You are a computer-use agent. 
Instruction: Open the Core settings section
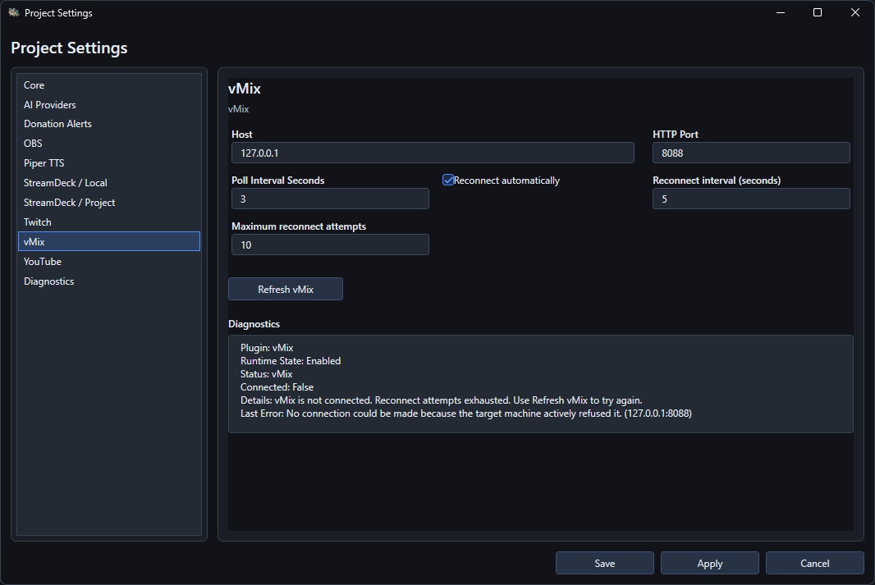pyautogui.click(x=109, y=85)
